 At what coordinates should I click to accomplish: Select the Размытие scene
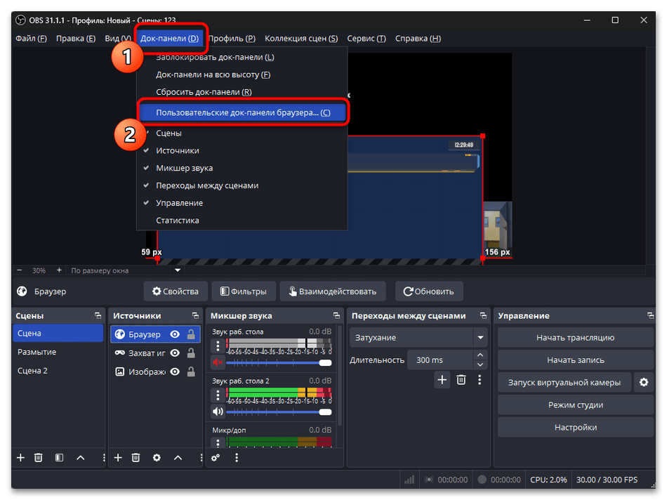[x=58, y=352]
